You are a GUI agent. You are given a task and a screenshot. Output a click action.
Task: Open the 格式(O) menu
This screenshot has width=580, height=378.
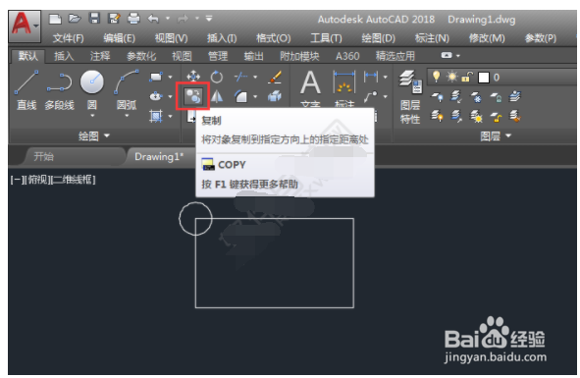click(274, 38)
